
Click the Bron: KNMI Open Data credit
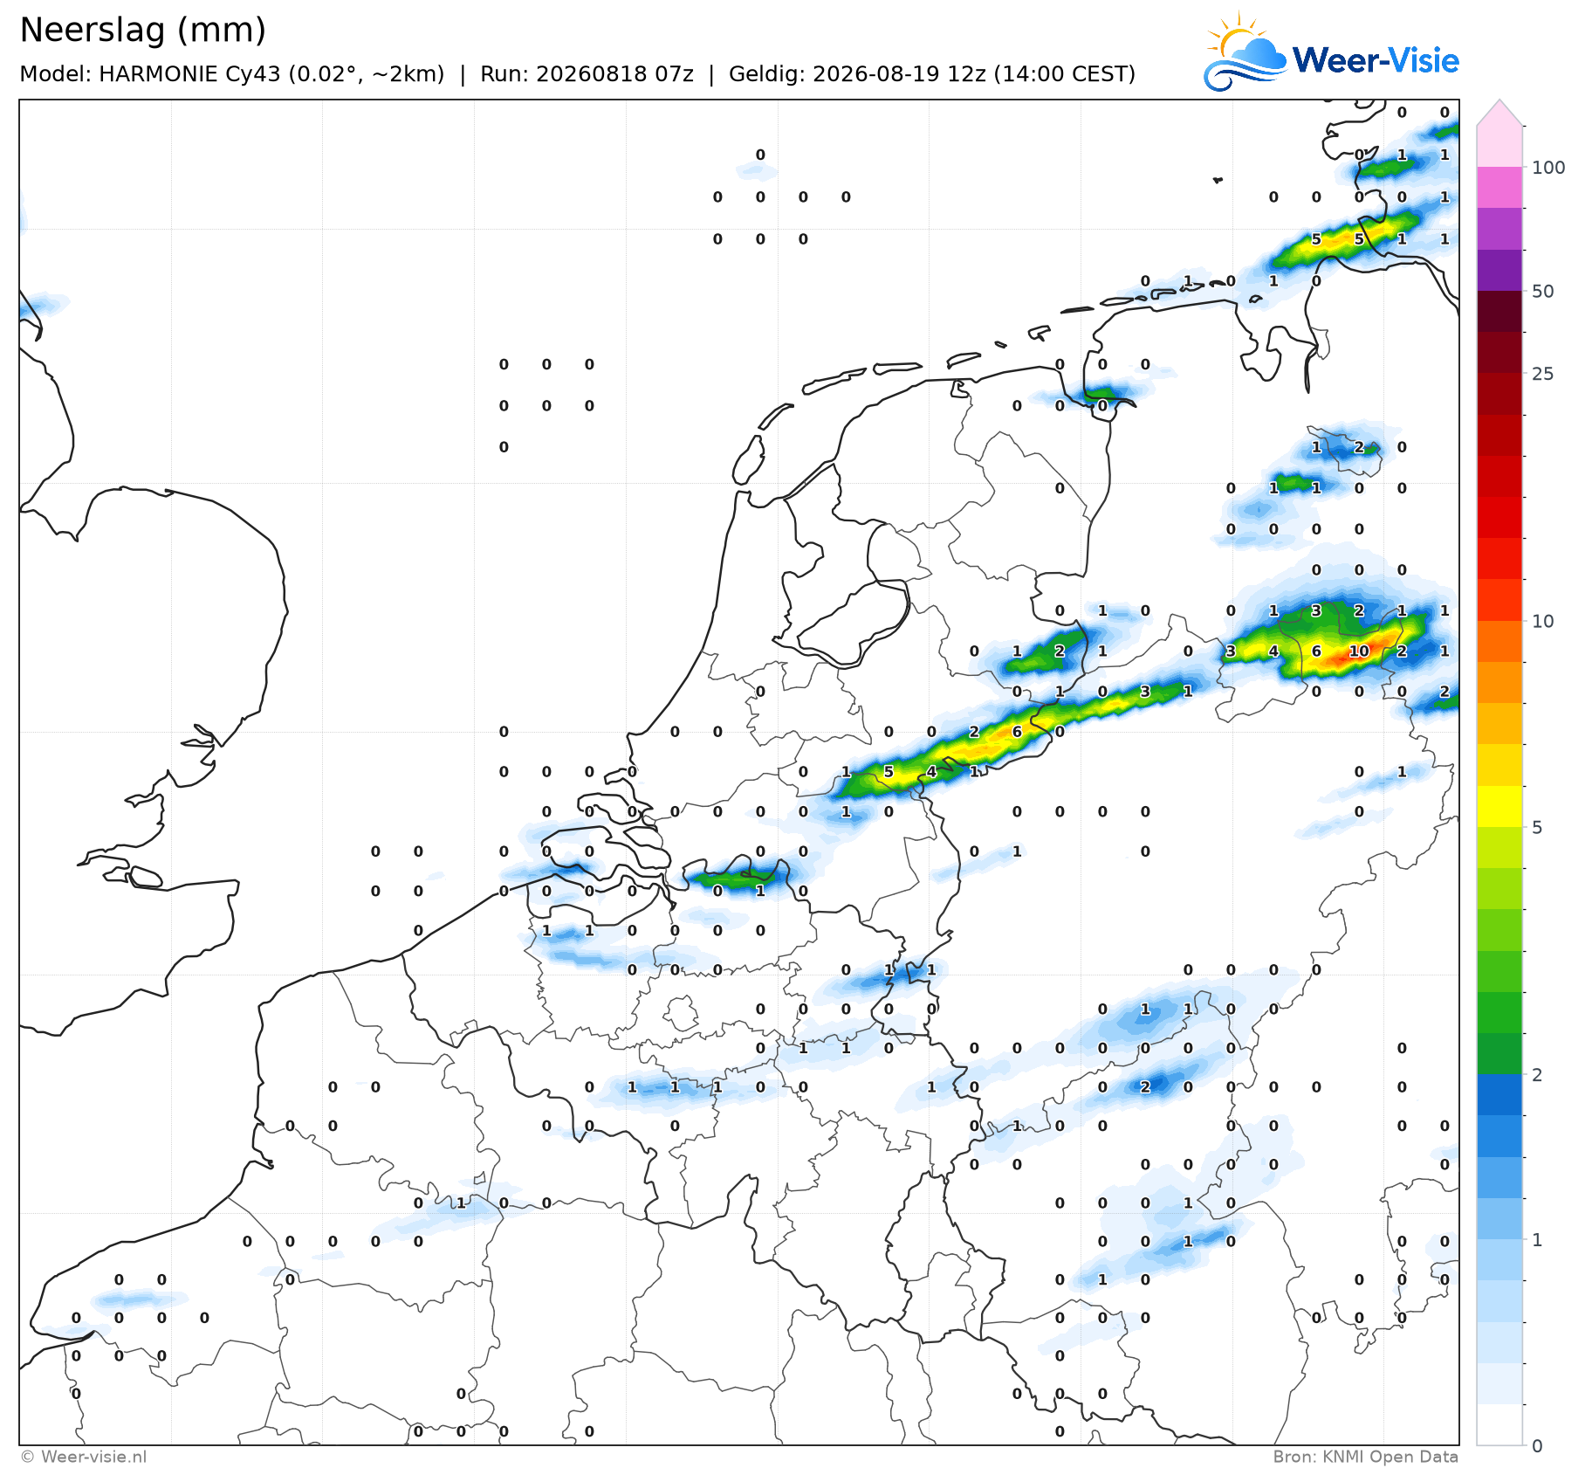pyautogui.click(x=1365, y=1457)
